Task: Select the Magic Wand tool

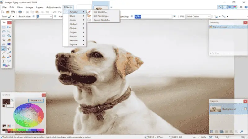Action: coord(3,40)
